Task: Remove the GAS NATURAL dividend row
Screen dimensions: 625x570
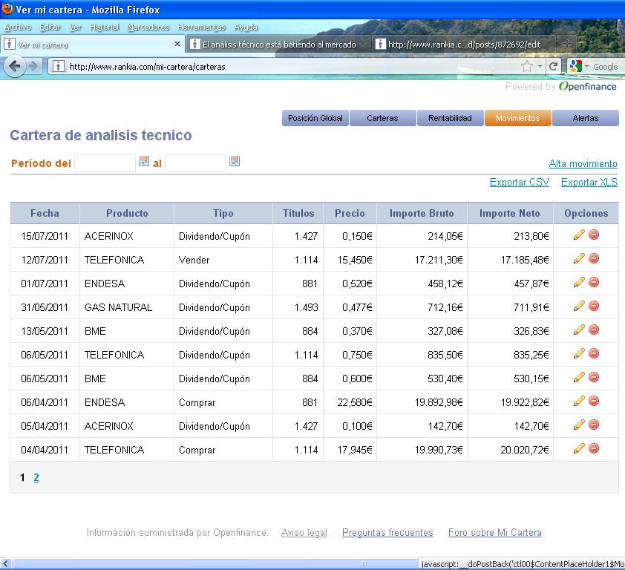Action: (x=594, y=307)
